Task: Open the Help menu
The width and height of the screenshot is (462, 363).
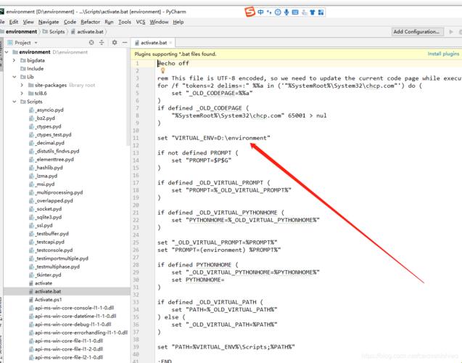Action: point(178,22)
